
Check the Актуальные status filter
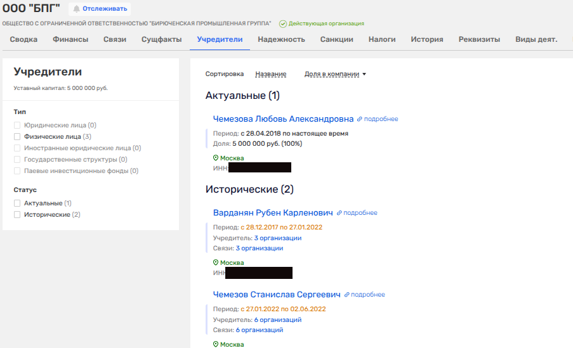click(x=18, y=203)
